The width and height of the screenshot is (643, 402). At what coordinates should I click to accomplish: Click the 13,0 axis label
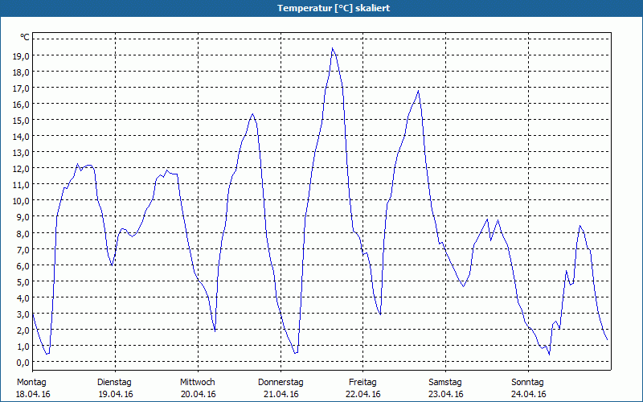[x=21, y=153]
